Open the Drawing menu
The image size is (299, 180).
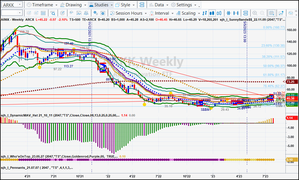71,5
